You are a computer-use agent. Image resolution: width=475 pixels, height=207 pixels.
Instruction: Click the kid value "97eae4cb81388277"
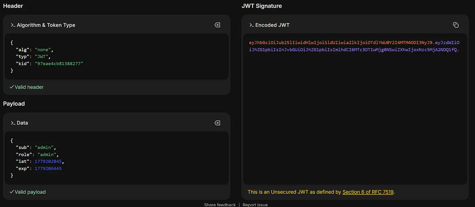(59, 64)
